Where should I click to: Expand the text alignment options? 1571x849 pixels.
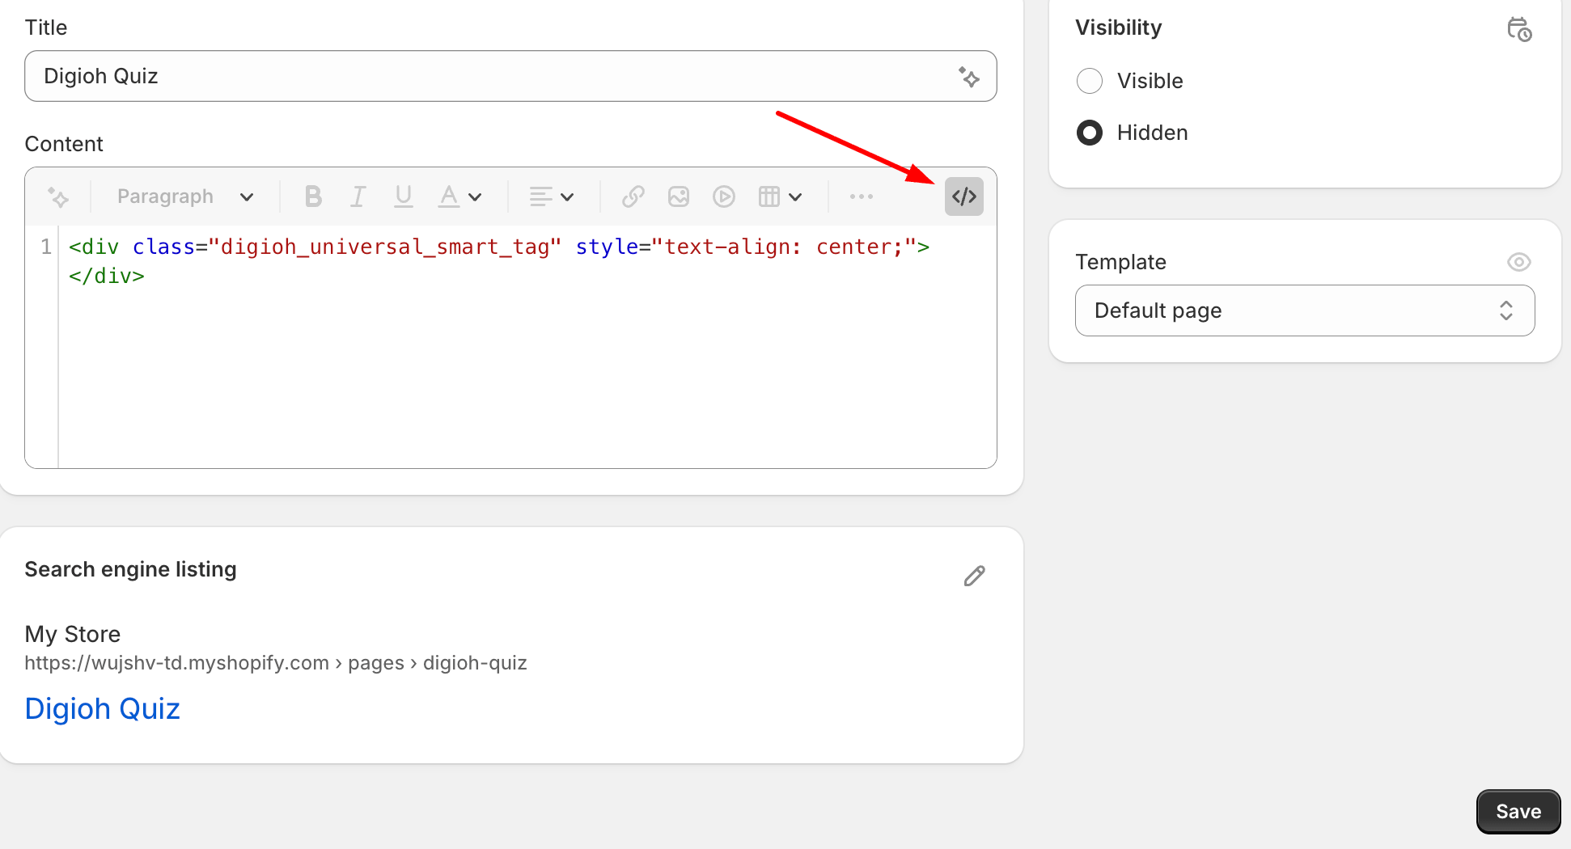(x=551, y=196)
